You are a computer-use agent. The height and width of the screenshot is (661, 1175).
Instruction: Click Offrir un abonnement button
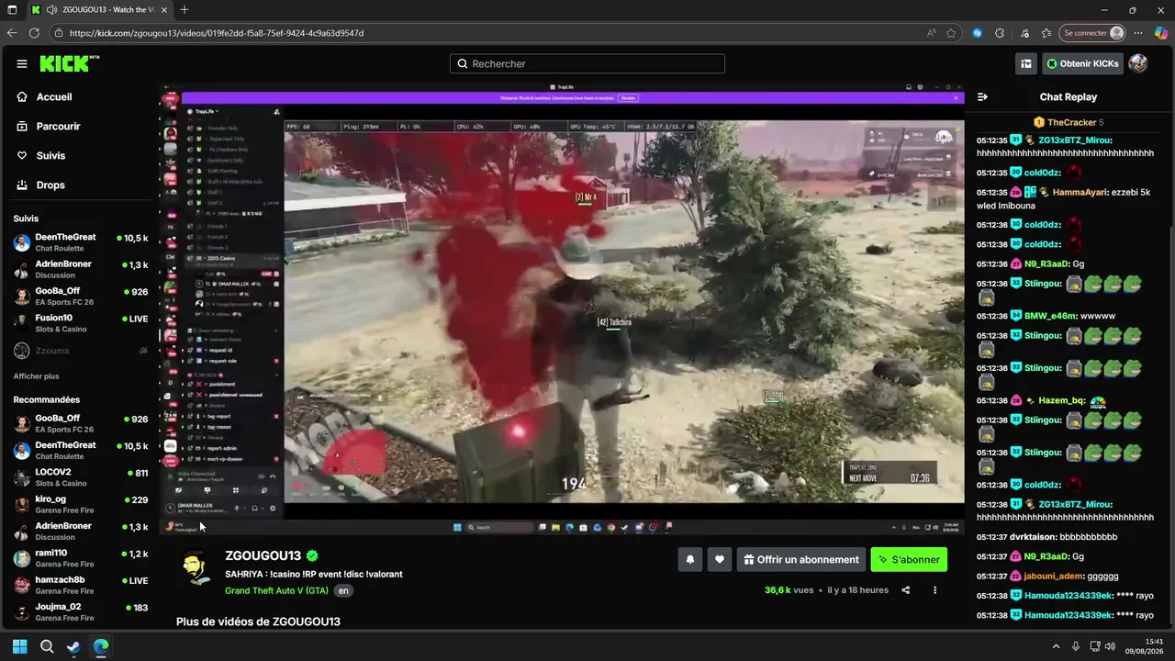click(x=801, y=559)
